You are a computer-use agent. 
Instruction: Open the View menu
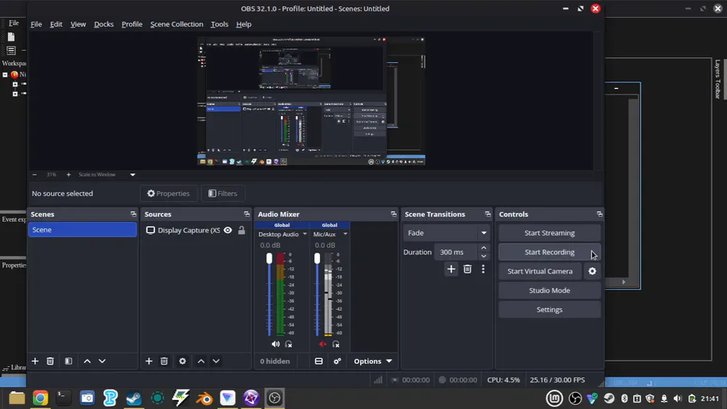[78, 24]
